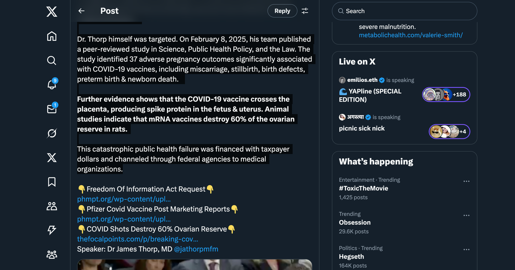Screen dimensions: 515x270
Task: Click the post media thumbnail at bottom
Action: coord(194,264)
